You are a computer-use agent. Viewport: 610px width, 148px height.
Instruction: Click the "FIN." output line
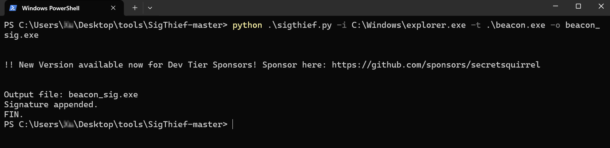[13, 115]
